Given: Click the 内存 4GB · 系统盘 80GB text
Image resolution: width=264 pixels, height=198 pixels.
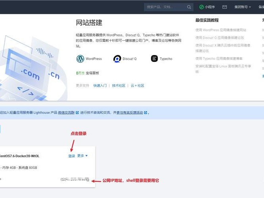Looking at the screenshot, I should [19, 168].
